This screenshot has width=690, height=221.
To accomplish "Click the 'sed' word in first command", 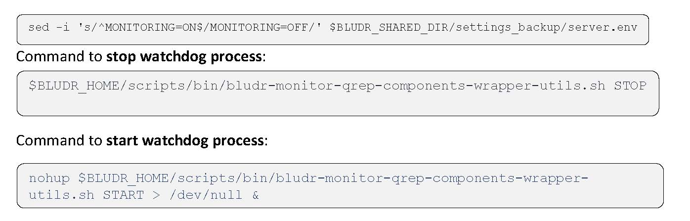I will pos(39,27).
